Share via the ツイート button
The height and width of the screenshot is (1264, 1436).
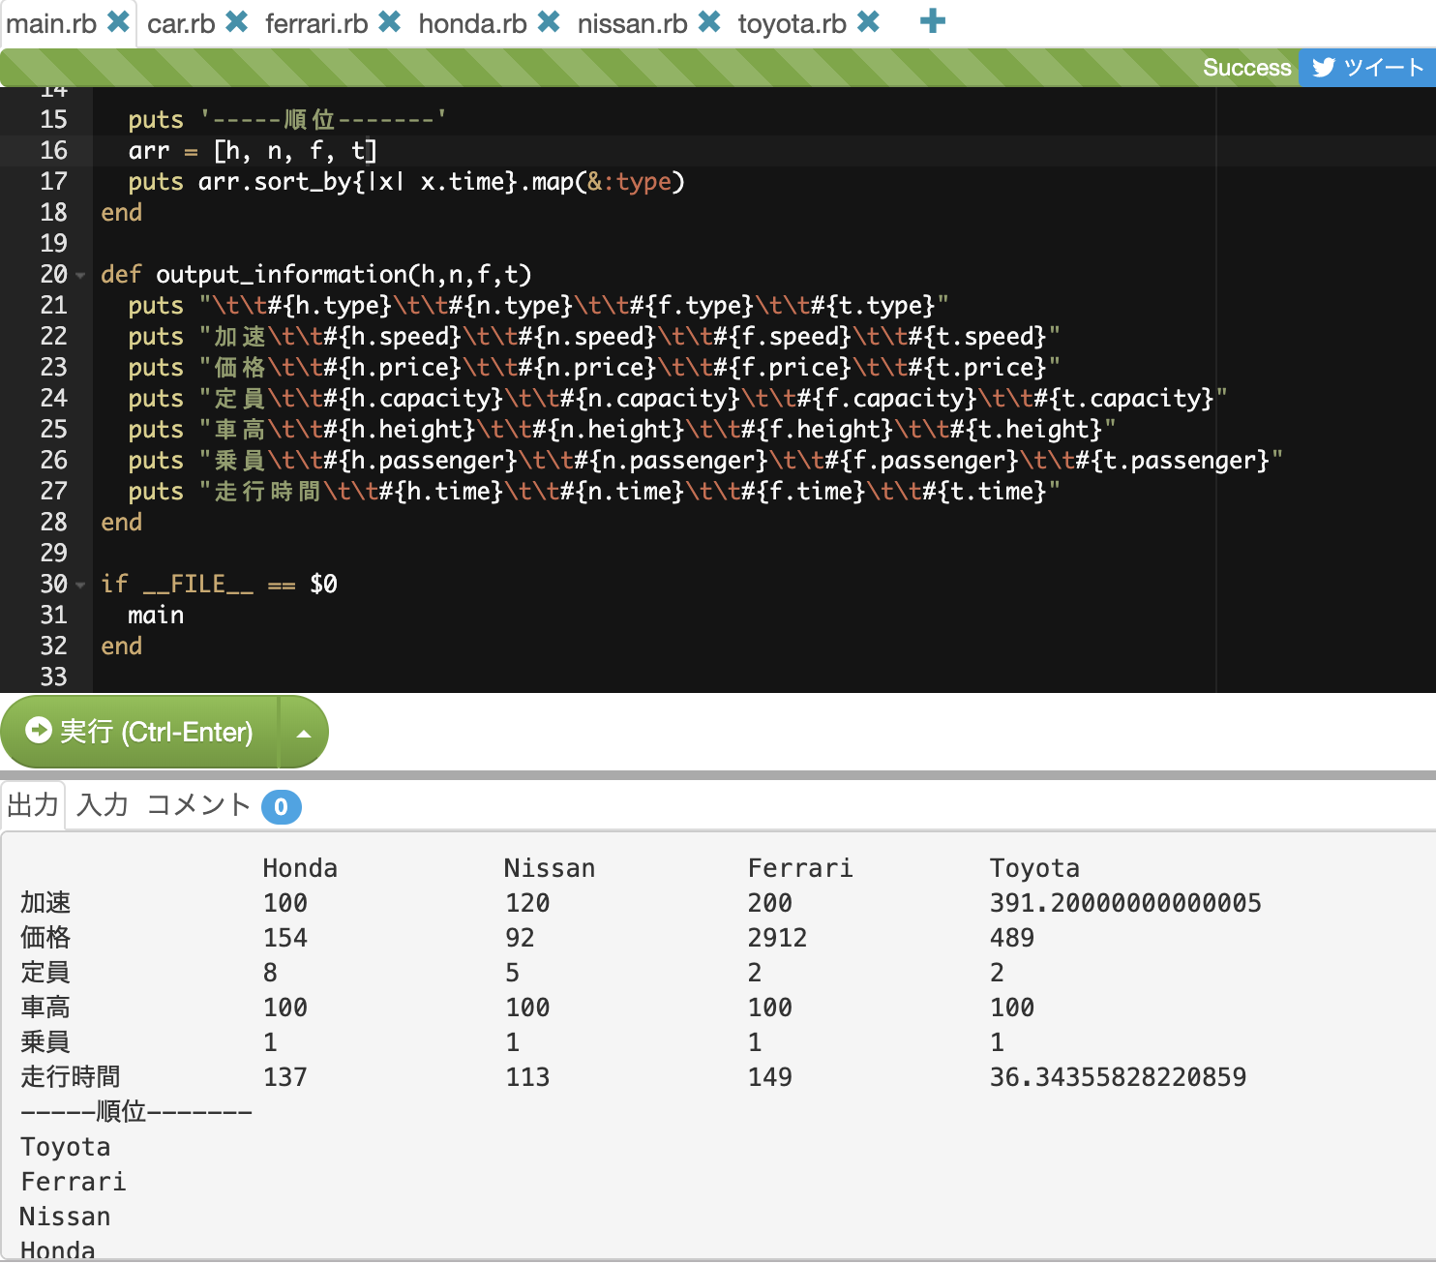point(1367,68)
